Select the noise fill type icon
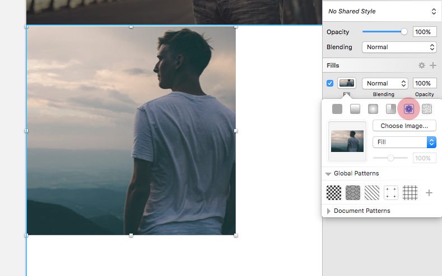 tap(427, 109)
